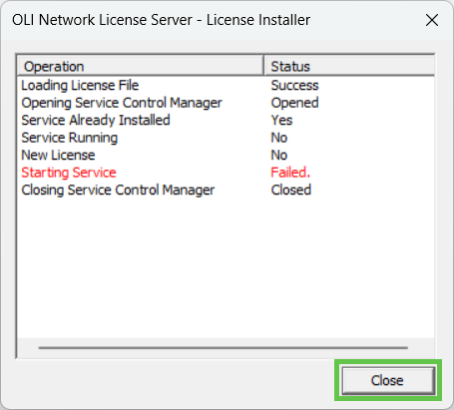
Task: Click the Status column header
Action: pos(349,66)
